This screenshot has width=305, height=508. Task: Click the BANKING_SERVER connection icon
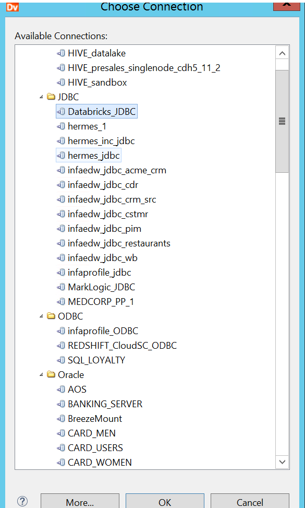61,404
